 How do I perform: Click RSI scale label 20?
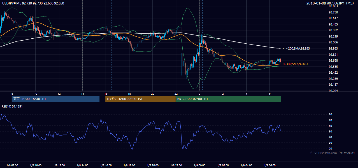[x=330, y=148]
